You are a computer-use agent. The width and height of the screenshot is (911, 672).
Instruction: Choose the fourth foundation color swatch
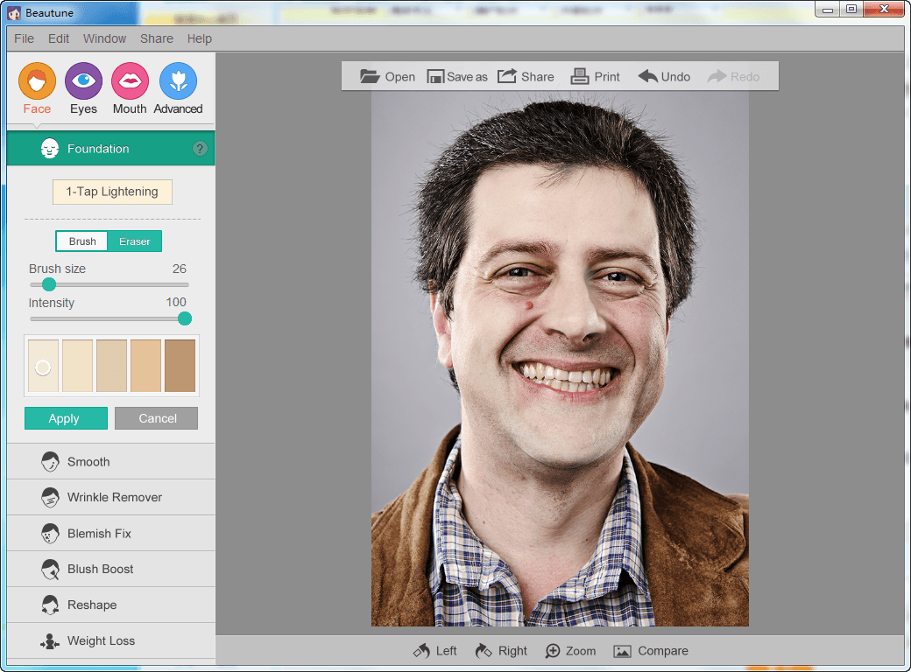point(145,366)
